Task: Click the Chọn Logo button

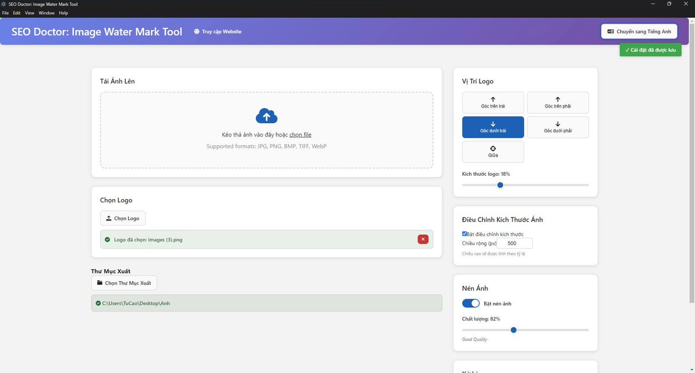Action: (x=123, y=218)
